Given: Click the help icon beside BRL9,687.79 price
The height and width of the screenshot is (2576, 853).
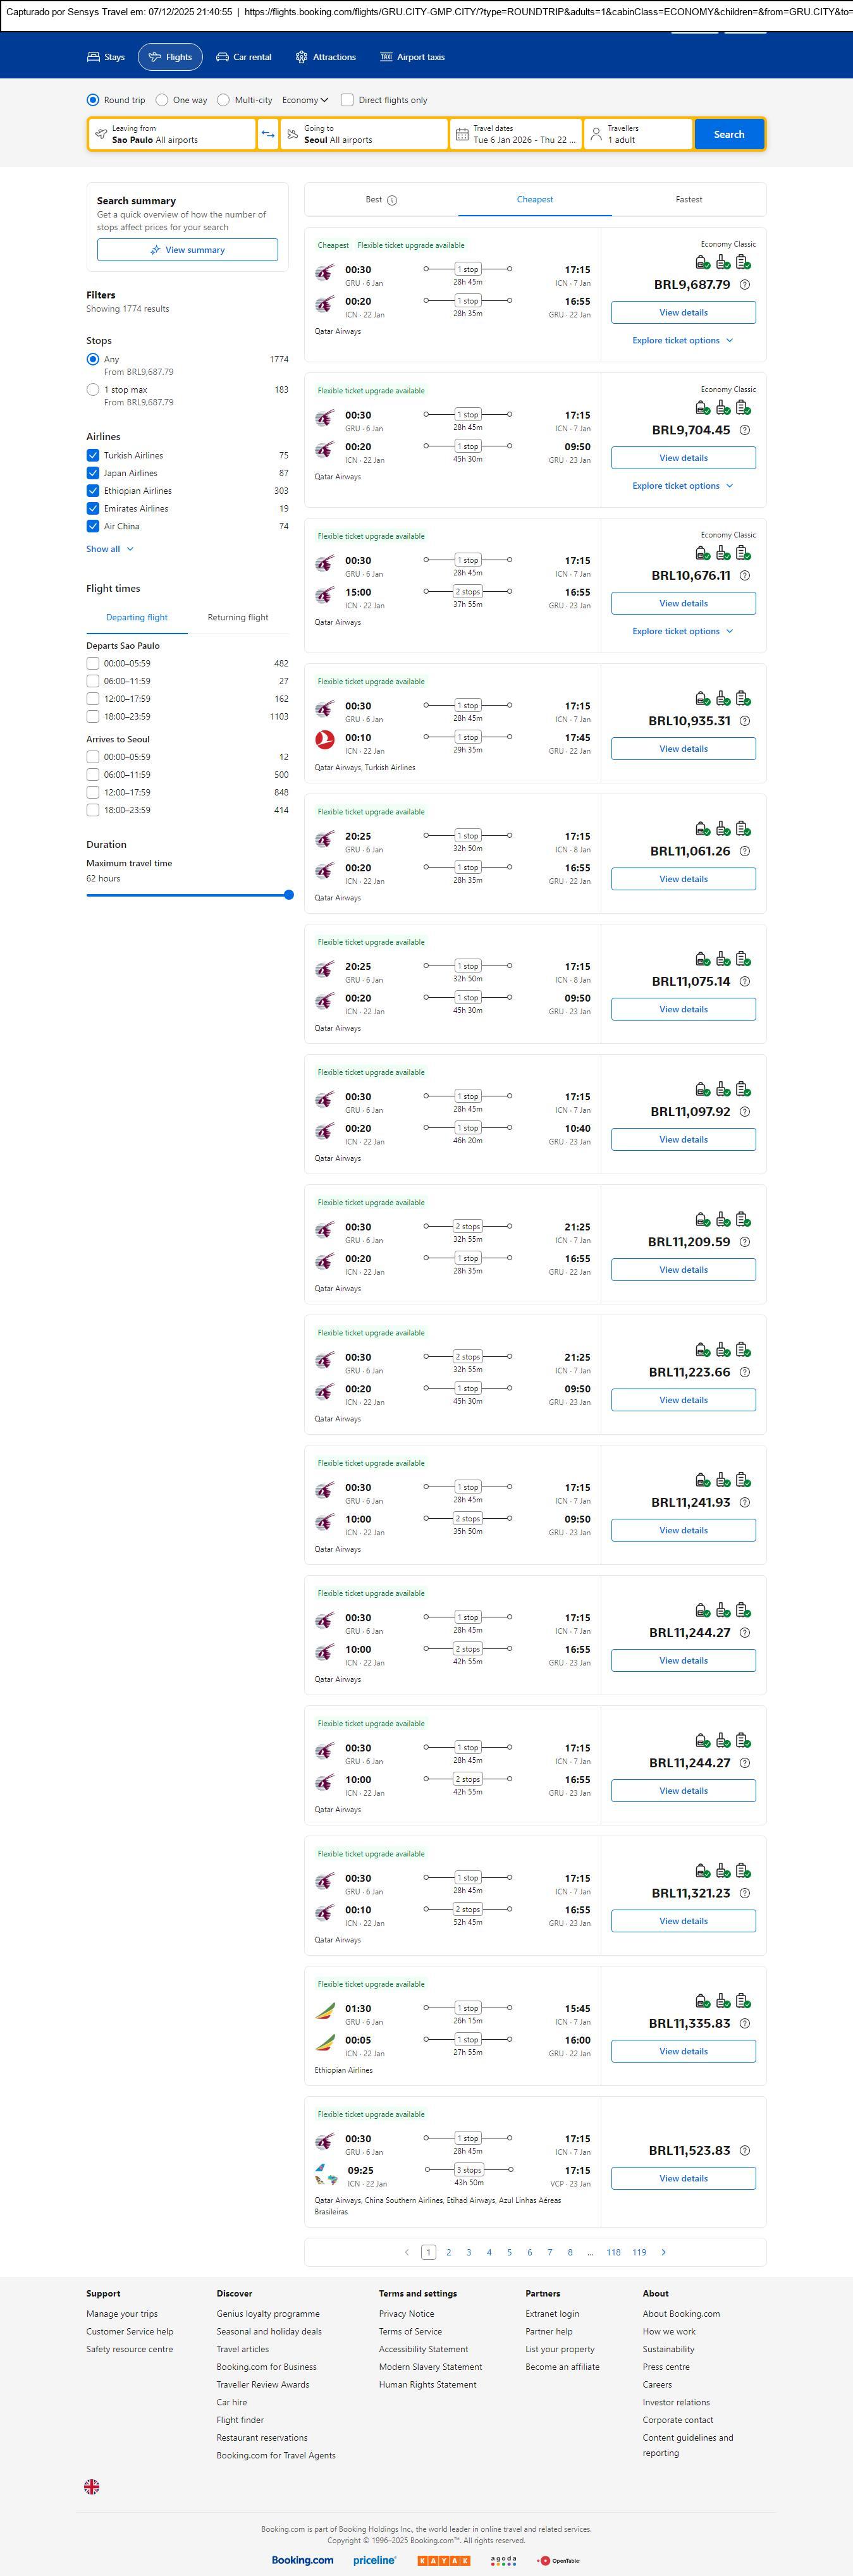Looking at the screenshot, I should (744, 285).
